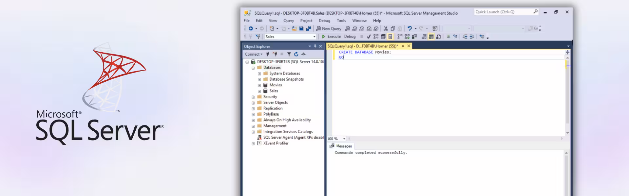Open Activity Monitor pulse icon in Object Explorer
Image resolution: width=629 pixels, height=196 pixels.
click(x=303, y=54)
